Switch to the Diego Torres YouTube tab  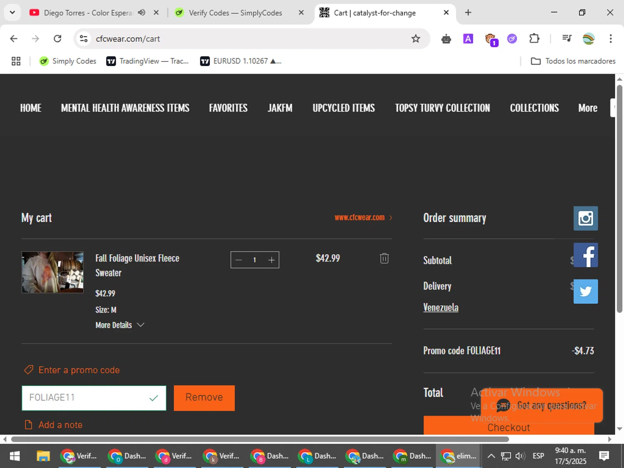[x=87, y=13]
